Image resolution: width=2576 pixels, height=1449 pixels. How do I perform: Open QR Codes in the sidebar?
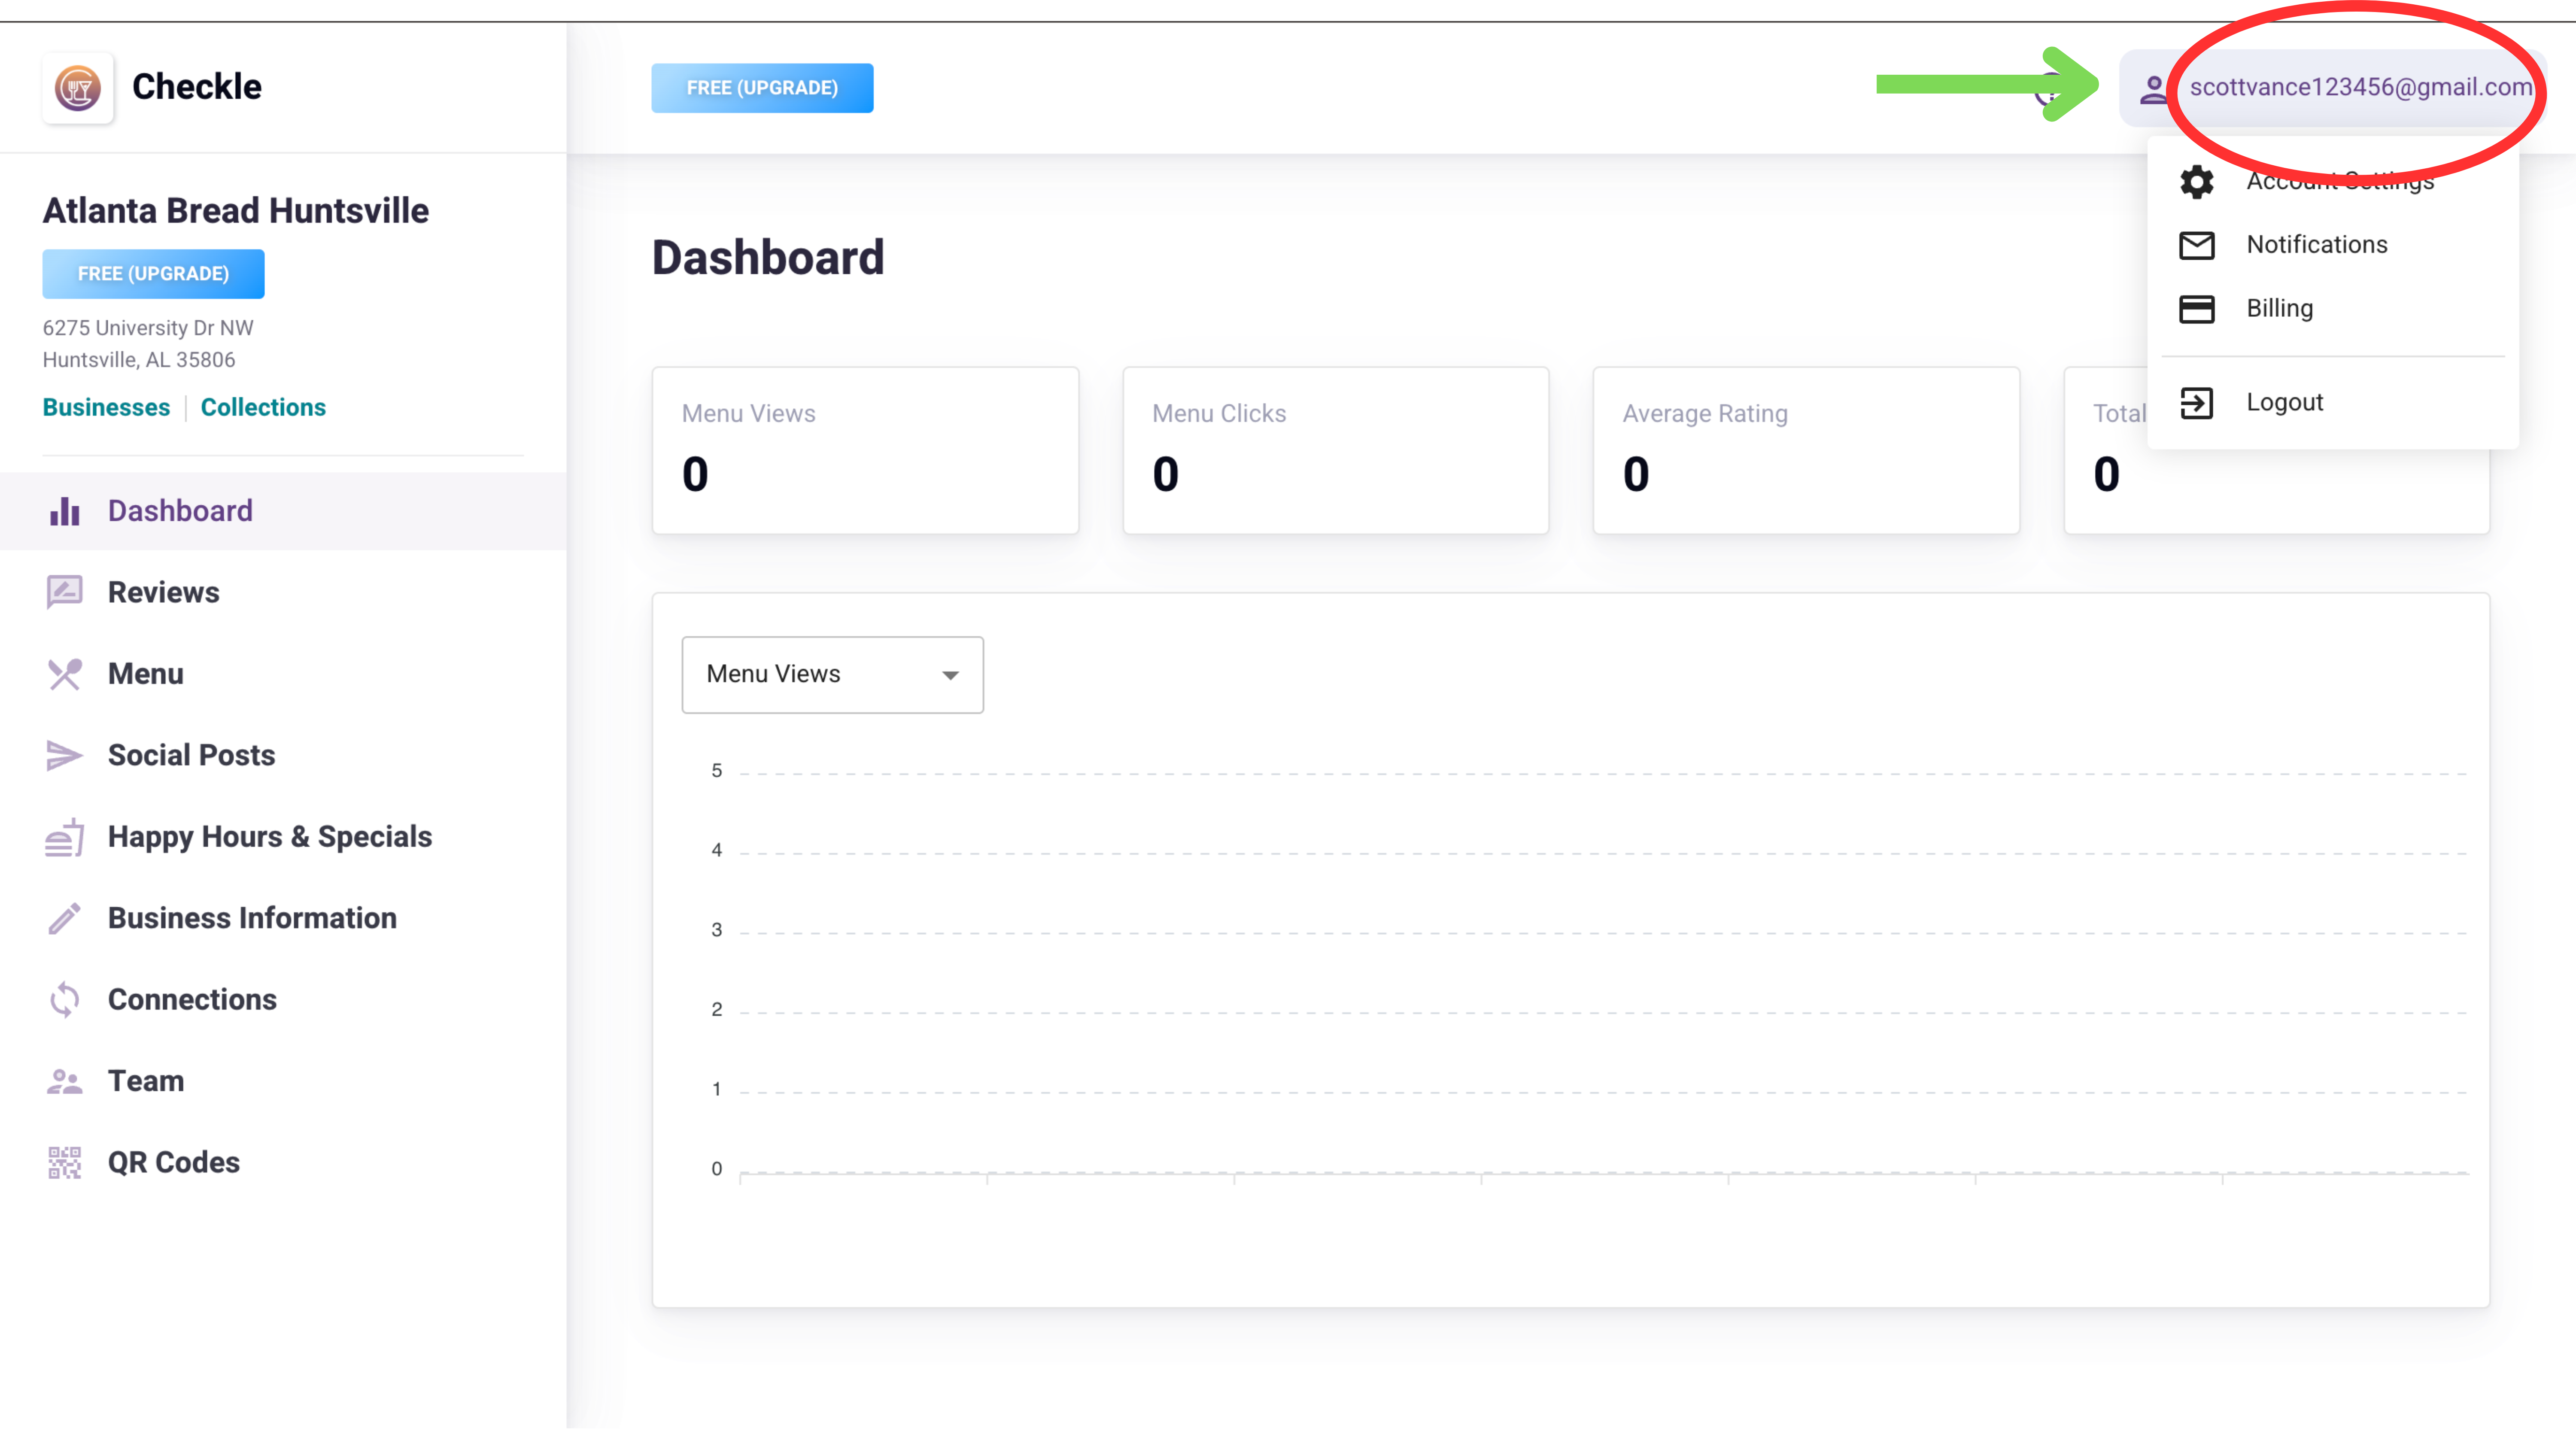click(x=283, y=1163)
